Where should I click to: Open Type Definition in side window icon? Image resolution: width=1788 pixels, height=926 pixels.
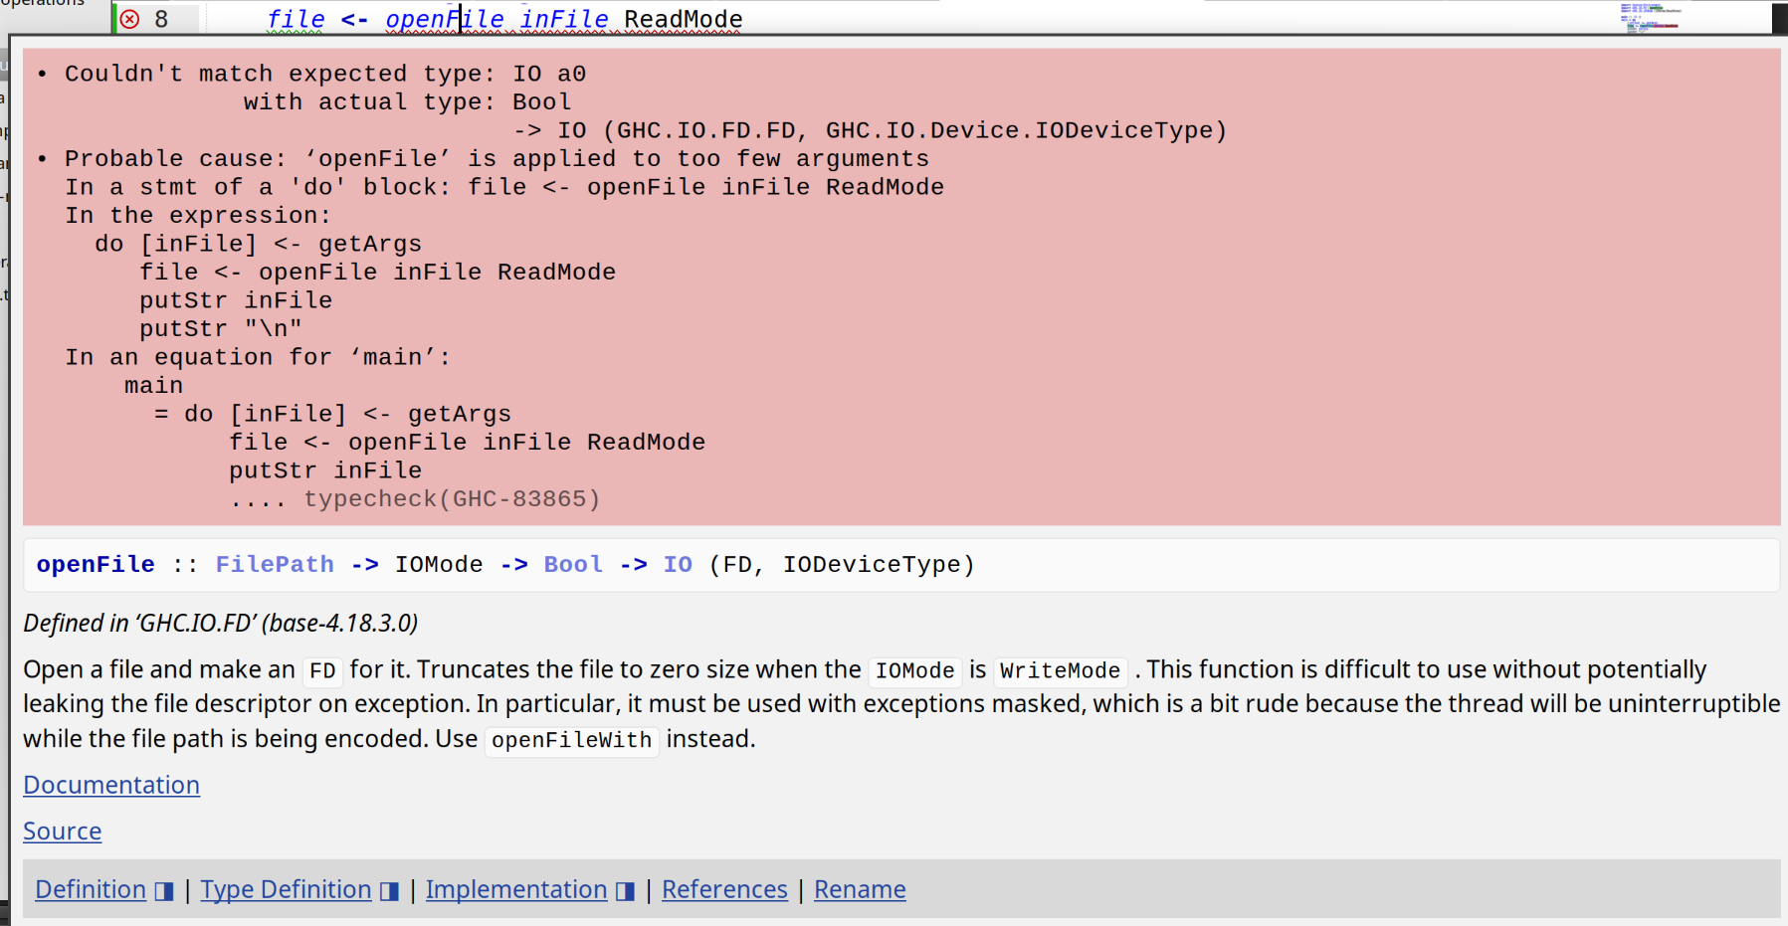coord(390,891)
